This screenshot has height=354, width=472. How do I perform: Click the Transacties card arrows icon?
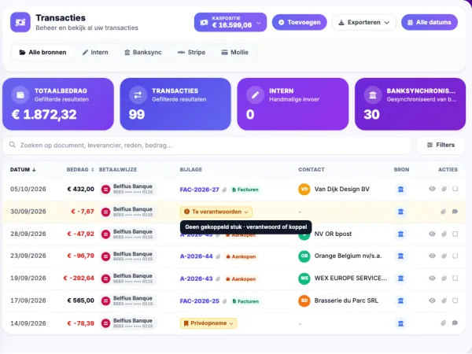tap(138, 95)
